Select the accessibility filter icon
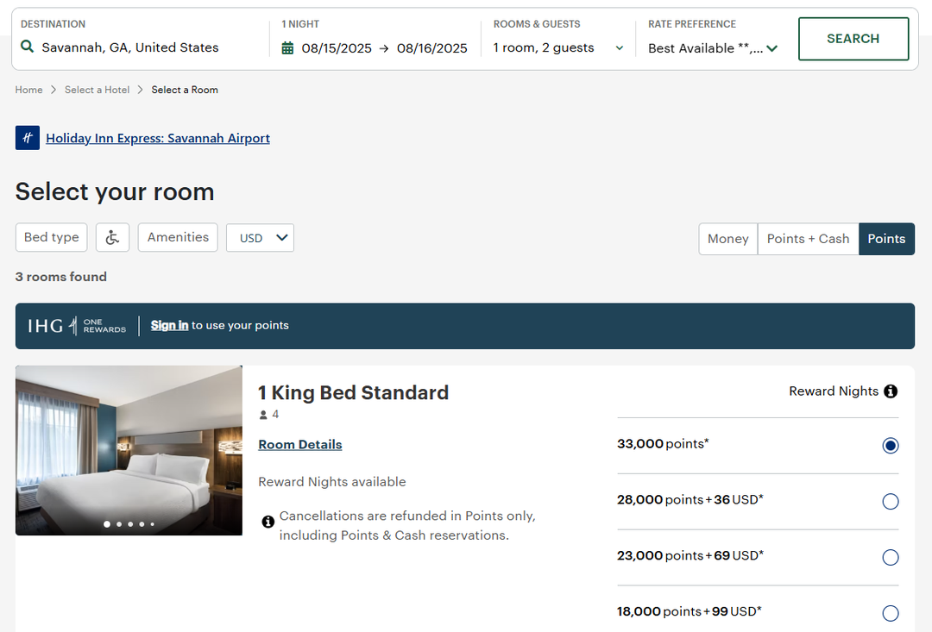The image size is (932, 632). 112,237
